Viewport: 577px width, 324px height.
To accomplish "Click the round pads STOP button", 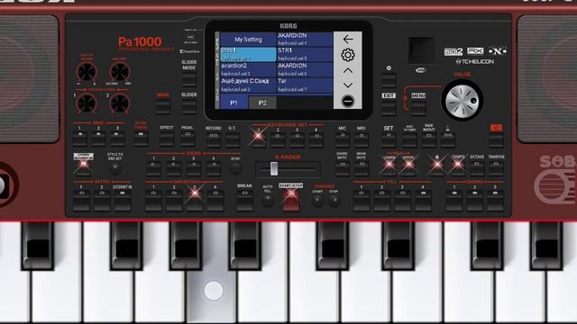I will (235, 168).
